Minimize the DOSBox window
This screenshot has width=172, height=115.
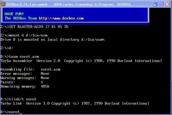155,4
